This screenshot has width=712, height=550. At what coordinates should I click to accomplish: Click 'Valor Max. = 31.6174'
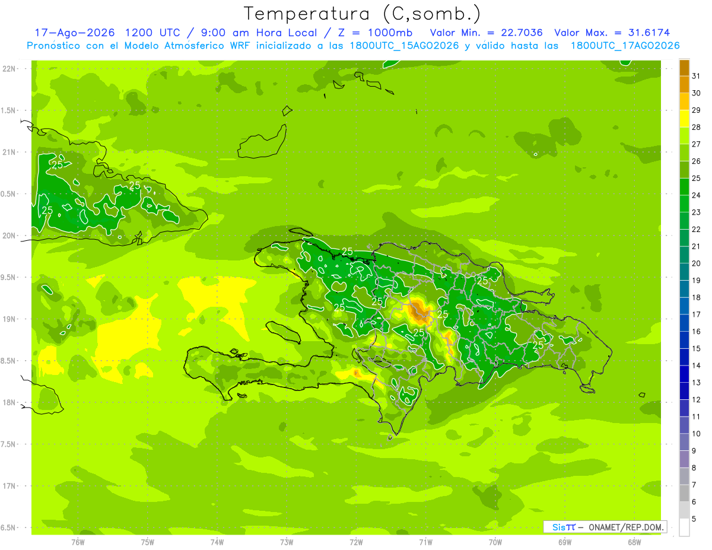pos(612,33)
